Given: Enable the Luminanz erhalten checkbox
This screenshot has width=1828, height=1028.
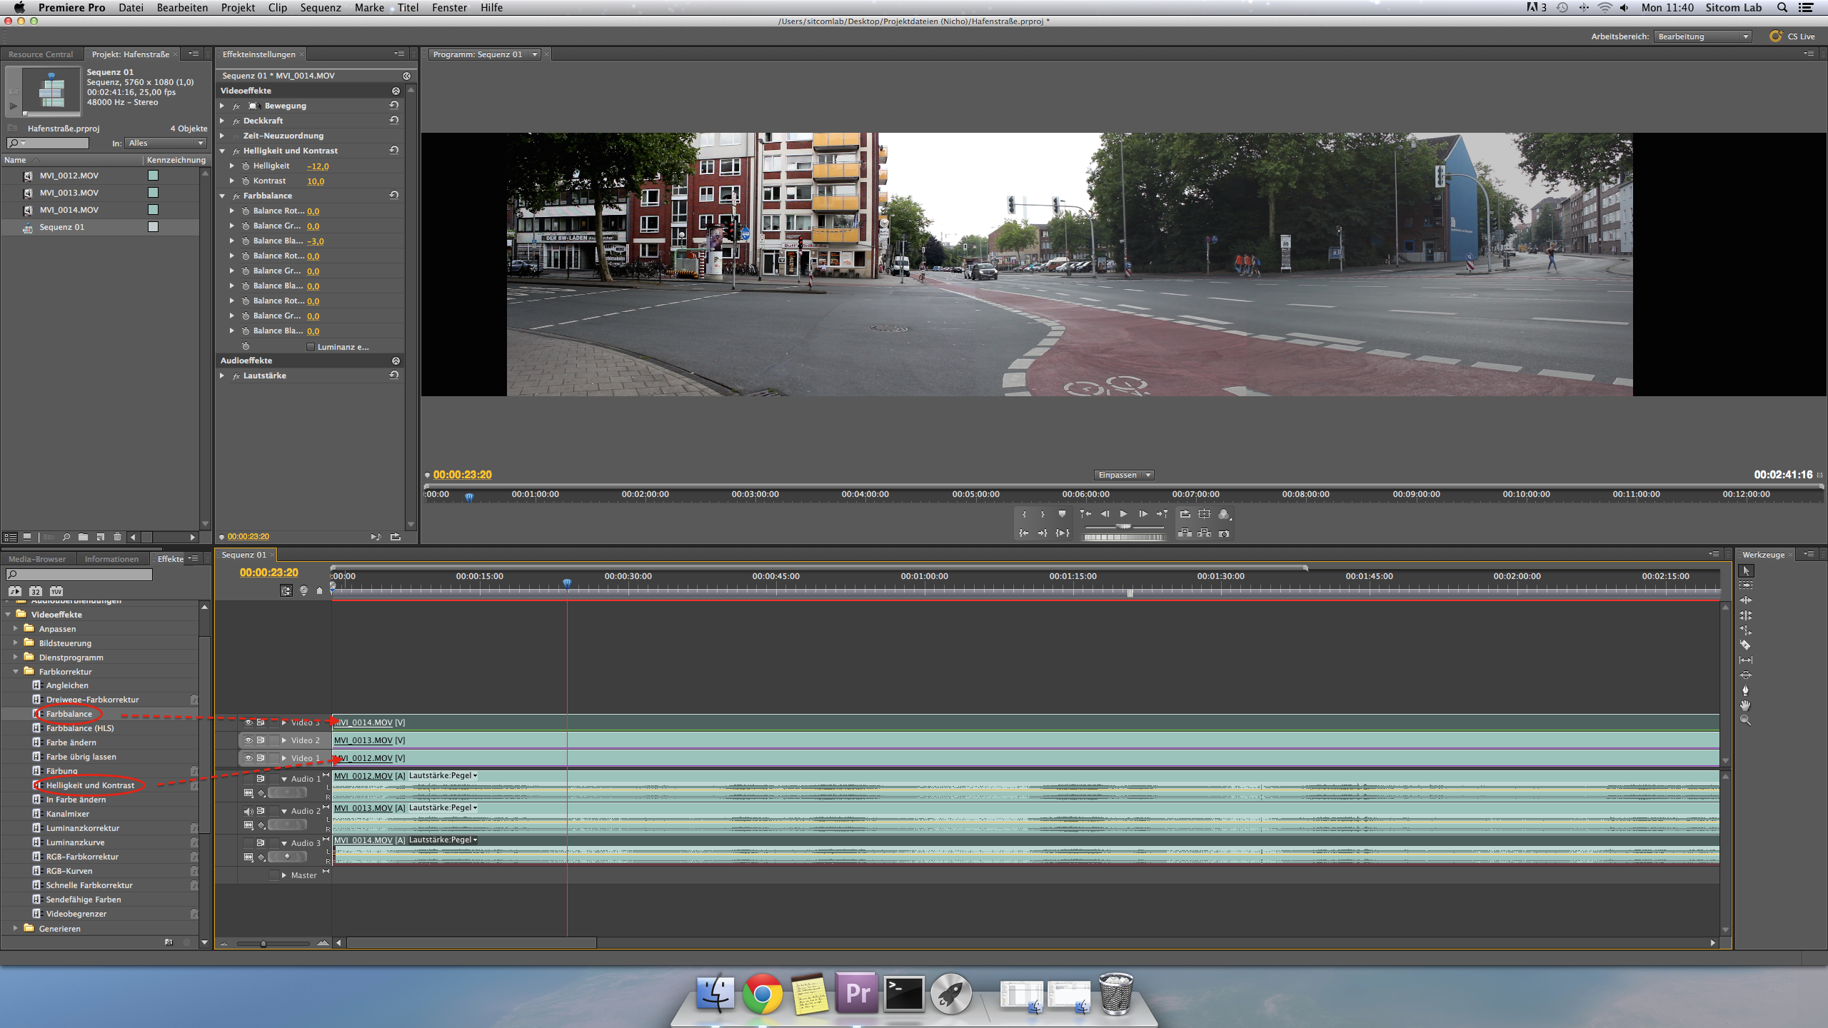Looking at the screenshot, I should [311, 347].
